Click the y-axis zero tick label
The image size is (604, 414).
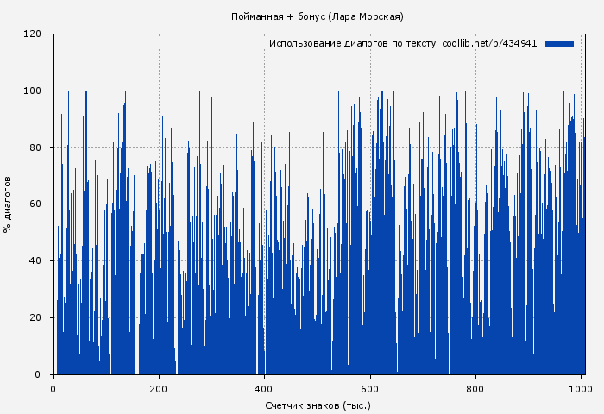pos(38,374)
